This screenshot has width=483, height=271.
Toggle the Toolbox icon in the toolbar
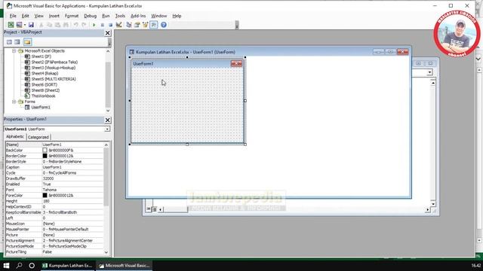154,25
